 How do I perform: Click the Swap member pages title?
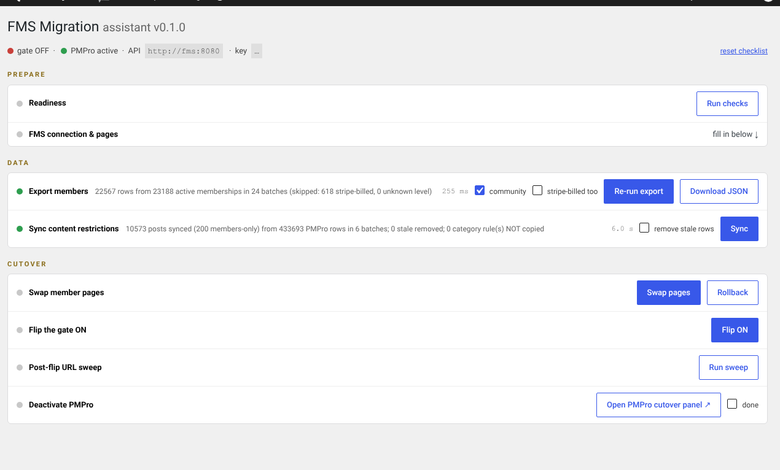coord(66,293)
